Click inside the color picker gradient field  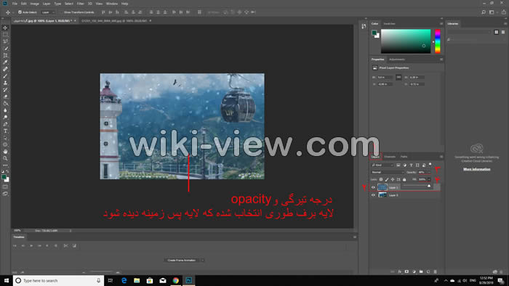[x=406, y=41]
